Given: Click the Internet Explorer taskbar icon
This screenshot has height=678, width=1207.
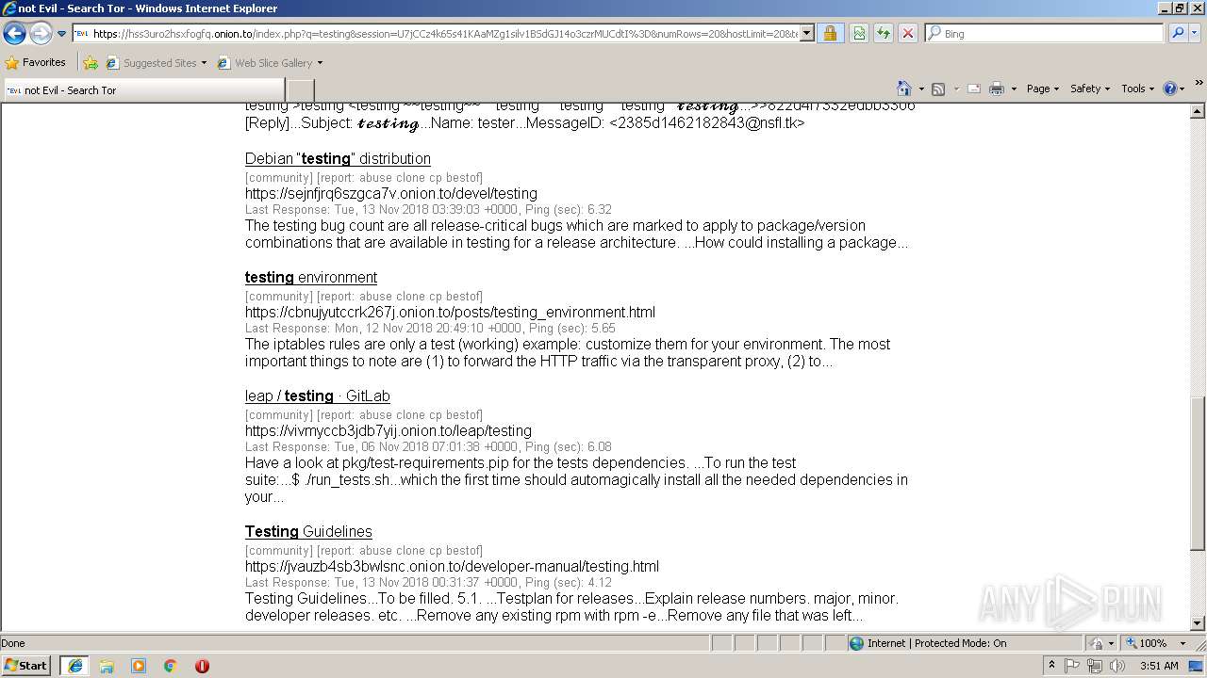Looking at the screenshot, I should tap(74, 666).
